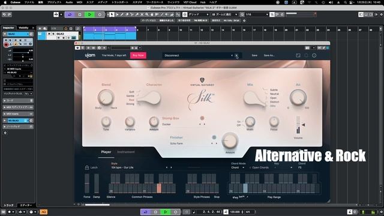Select the Neutral mix option
Viewport: 384px width, 216px height.
point(274,94)
